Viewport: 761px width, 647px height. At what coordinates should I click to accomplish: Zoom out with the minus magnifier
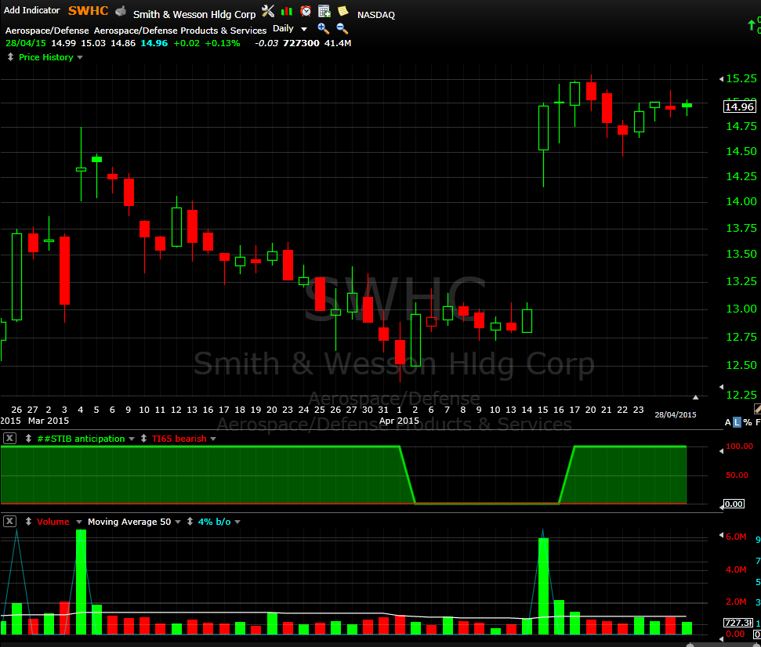[x=342, y=28]
